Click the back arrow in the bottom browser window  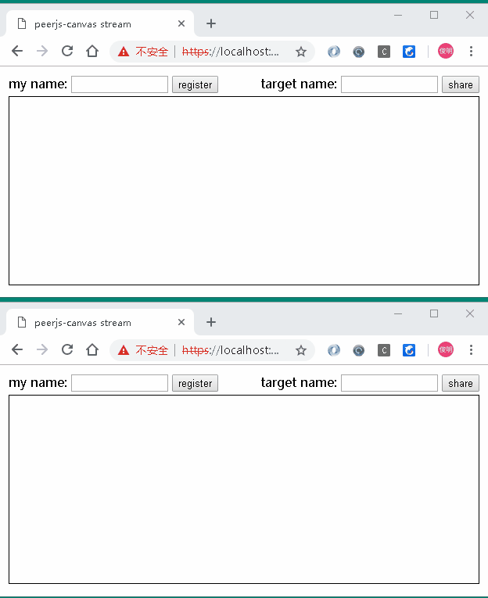(17, 349)
